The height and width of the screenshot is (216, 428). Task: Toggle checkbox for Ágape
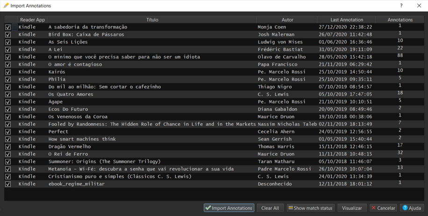pos(8,102)
